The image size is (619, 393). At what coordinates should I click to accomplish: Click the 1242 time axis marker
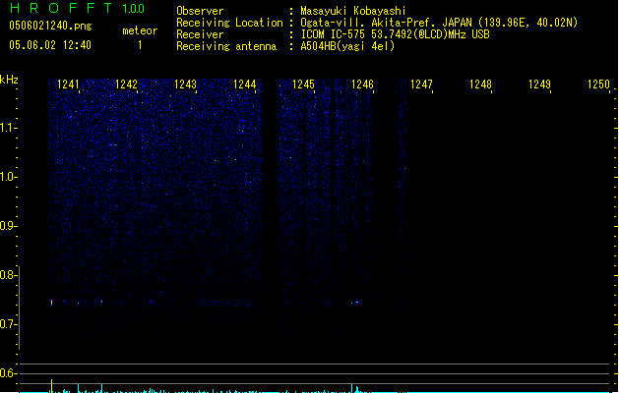pyautogui.click(x=126, y=84)
